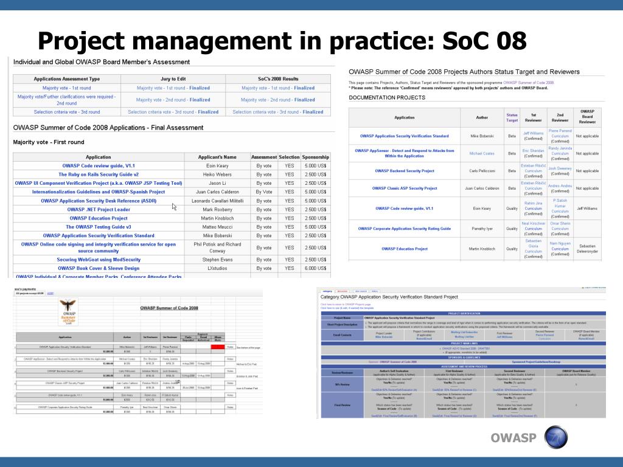Open 'OWASP .NET Project Leader' link
Screen dimensions: 623x467
tap(99, 210)
